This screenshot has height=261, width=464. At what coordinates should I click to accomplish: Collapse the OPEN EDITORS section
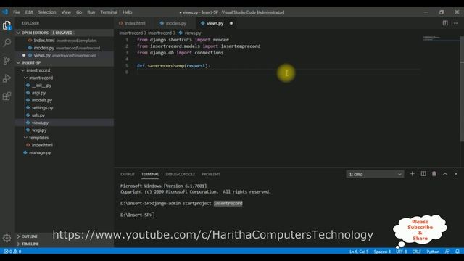(x=65, y=33)
